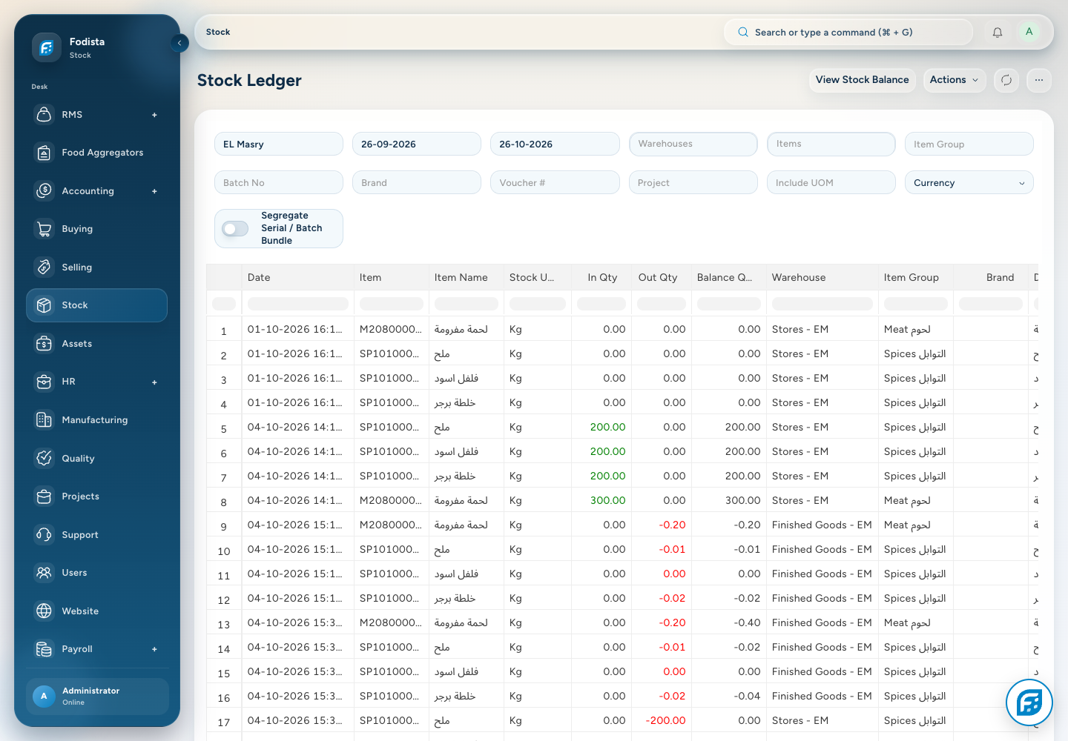The image size is (1068, 741).
Task: Open the Currency dropdown filter
Action: tap(969, 183)
